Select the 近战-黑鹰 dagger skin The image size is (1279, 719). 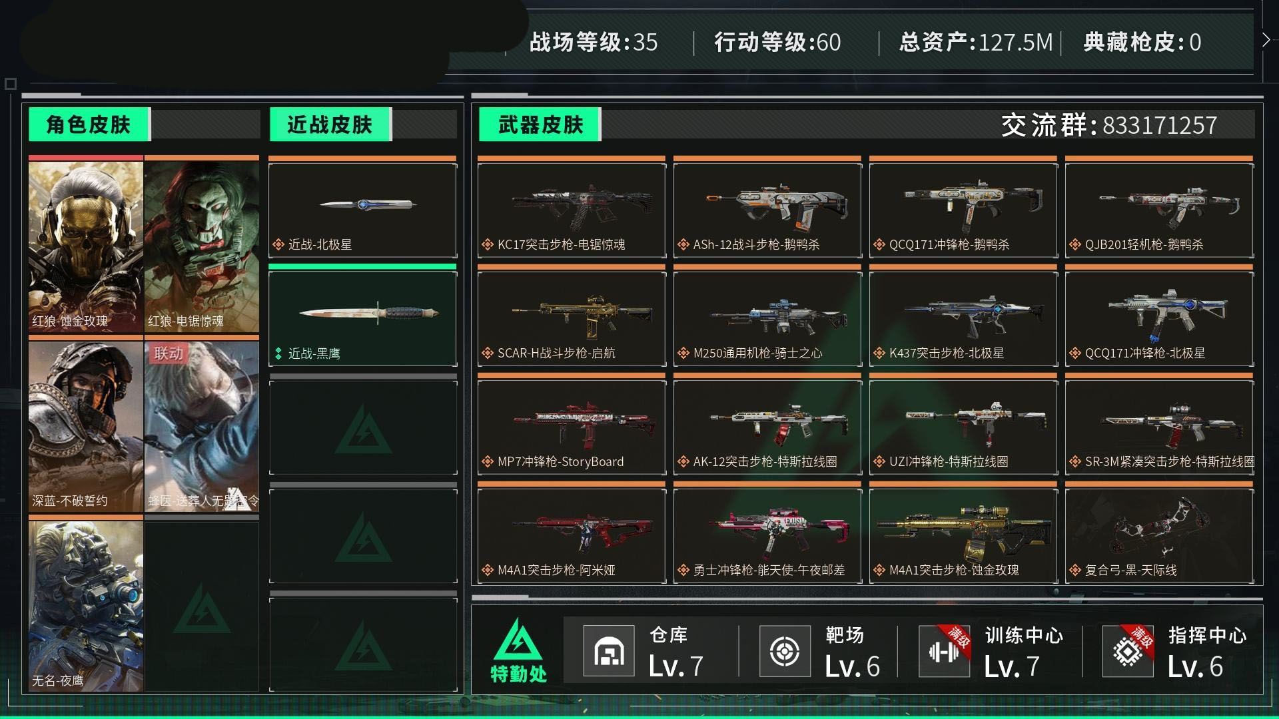click(x=362, y=318)
